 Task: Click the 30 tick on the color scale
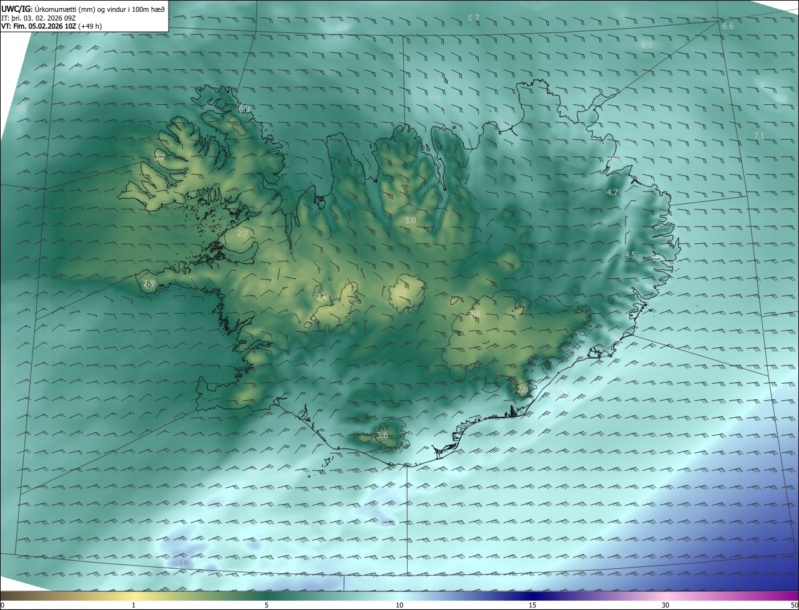point(665,605)
